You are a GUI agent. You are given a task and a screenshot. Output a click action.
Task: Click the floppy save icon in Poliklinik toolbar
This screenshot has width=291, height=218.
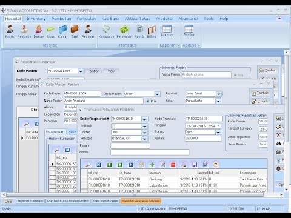195,165
